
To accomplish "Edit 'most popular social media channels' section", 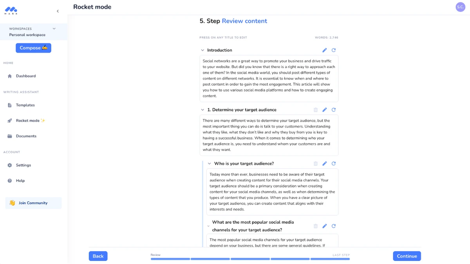I will [325, 226].
